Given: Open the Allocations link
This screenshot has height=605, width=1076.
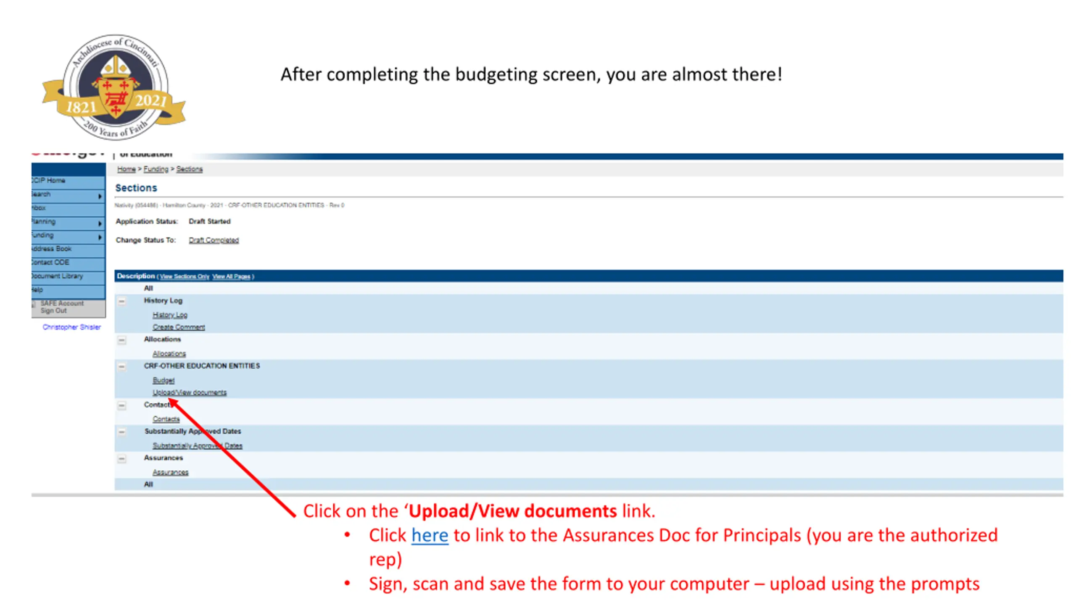Looking at the screenshot, I should pos(169,354).
